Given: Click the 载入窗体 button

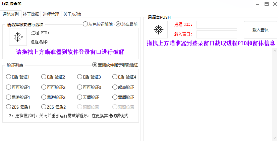Looking at the screenshot, I should (x=261, y=30).
